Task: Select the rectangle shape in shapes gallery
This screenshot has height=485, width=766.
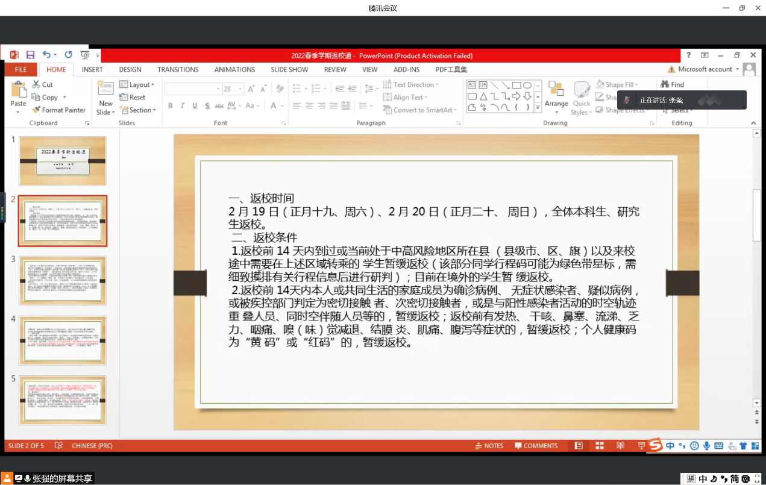Action: click(516, 86)
